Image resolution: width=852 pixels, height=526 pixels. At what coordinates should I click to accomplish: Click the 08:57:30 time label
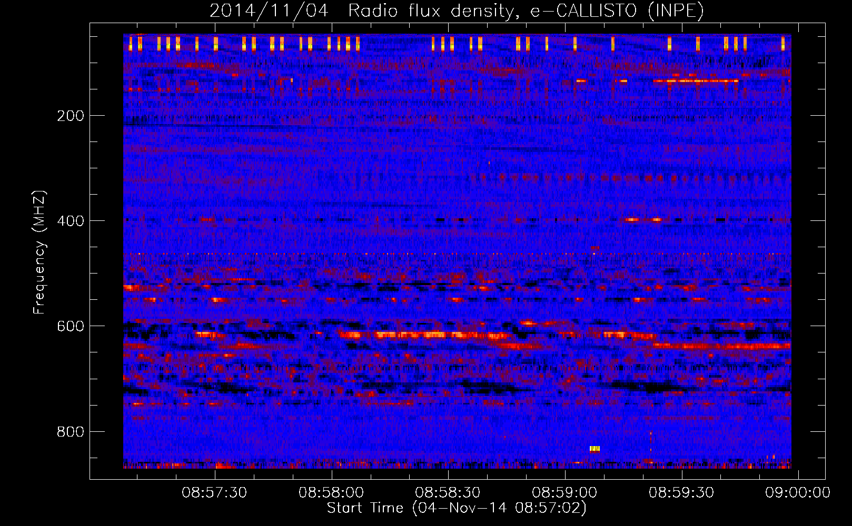click(x=214, y=493)
